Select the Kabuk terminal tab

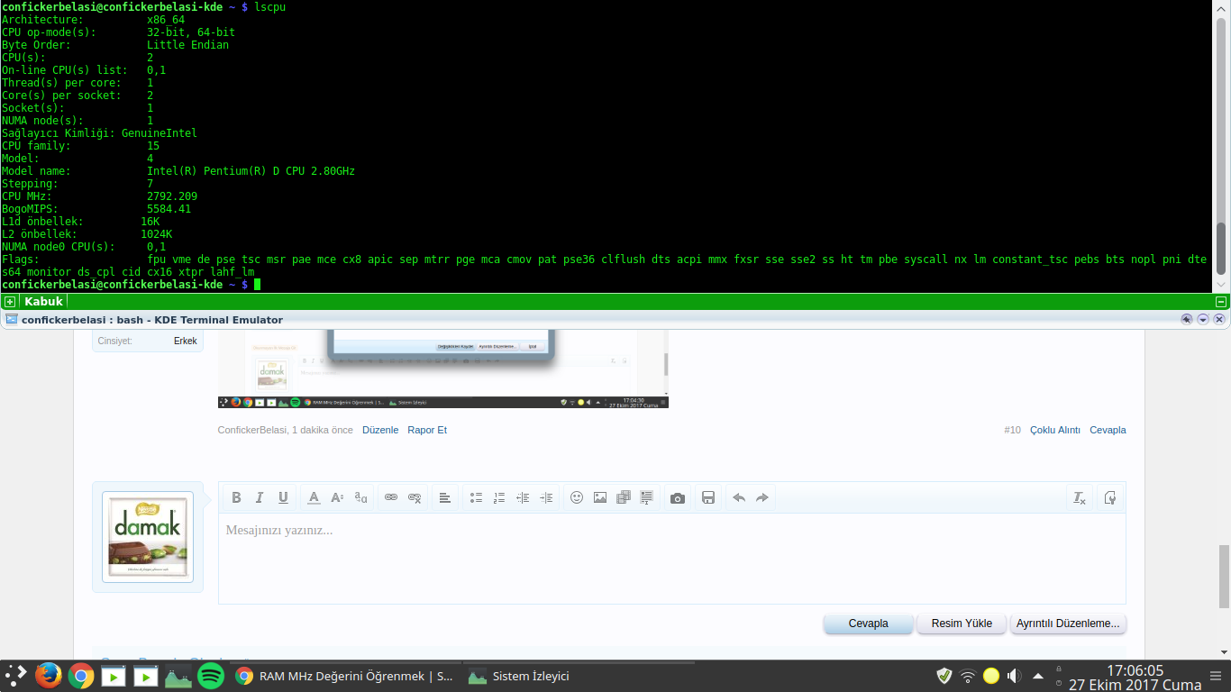coord(43,302)
